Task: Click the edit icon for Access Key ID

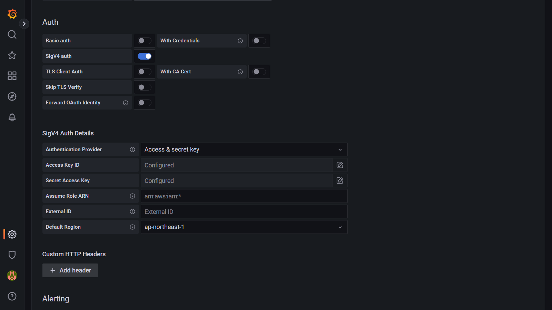Action: pyautogui.click(x=340, y=165)
